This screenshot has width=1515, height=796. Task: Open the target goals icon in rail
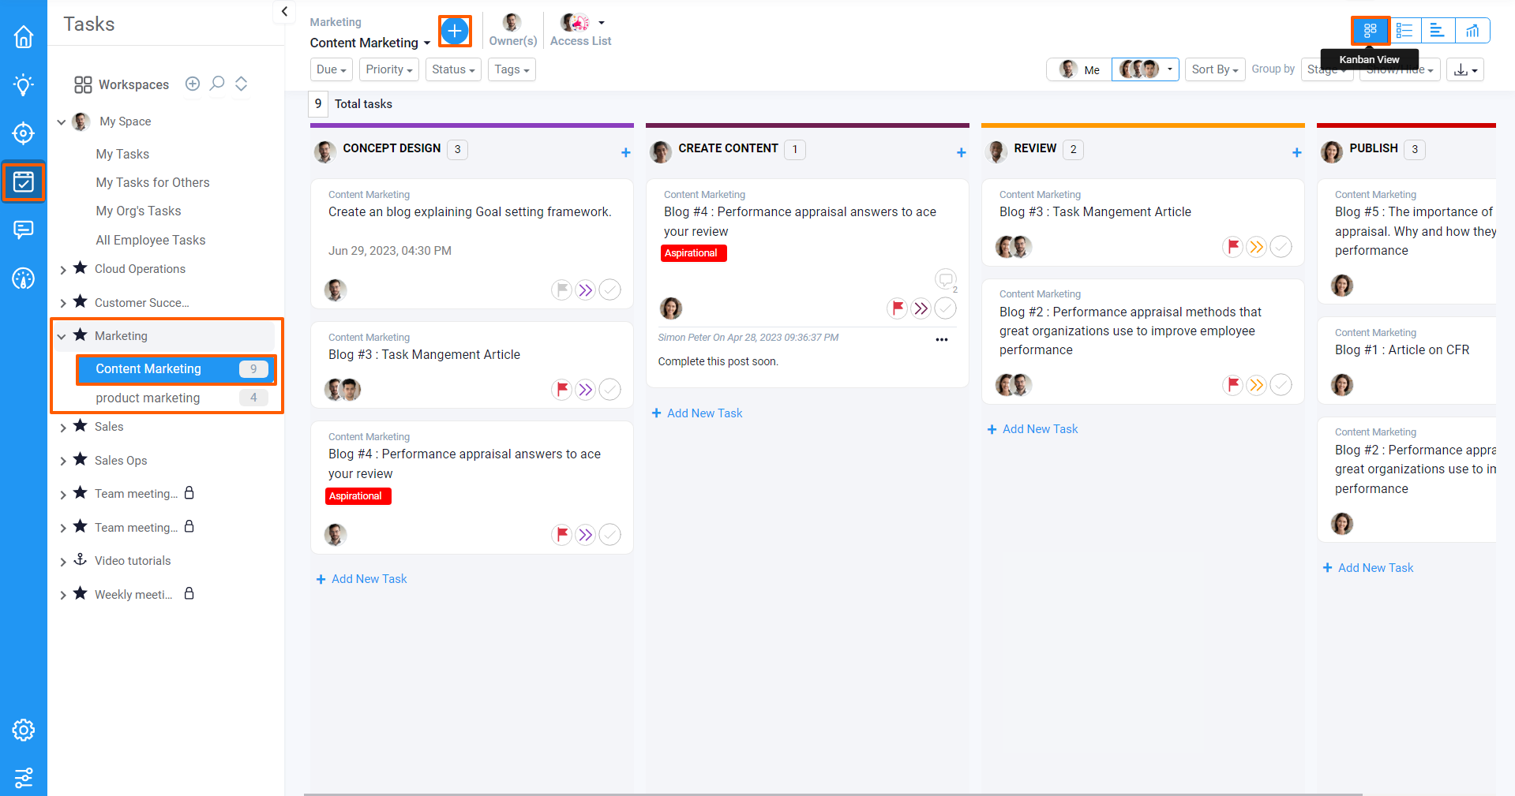click(24, 133)
